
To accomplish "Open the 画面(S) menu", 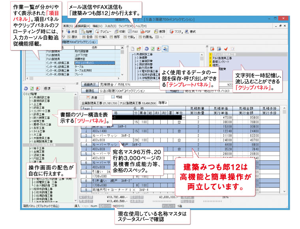I will point(68,26).
